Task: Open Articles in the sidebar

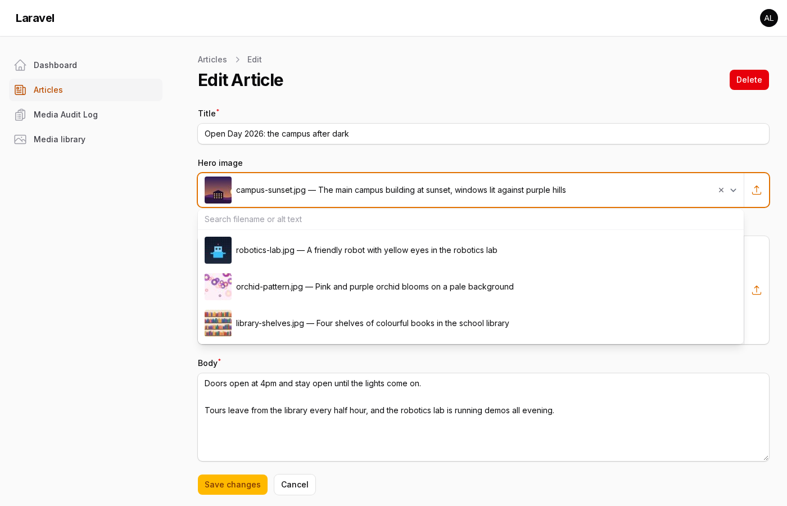Action: (85, 90)
